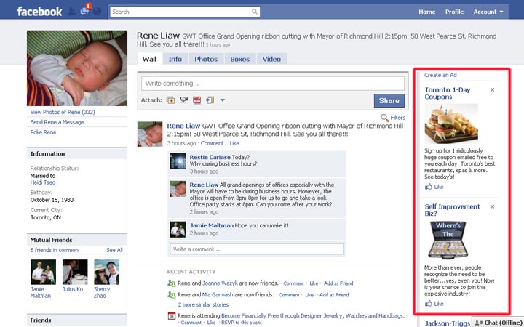Screen dimensions: 524x327
Task: Open Profile from the header
Action: (x=454, y=12)
